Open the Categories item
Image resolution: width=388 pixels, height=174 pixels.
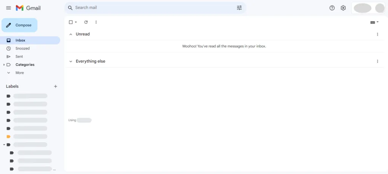(x=25, y=64)
